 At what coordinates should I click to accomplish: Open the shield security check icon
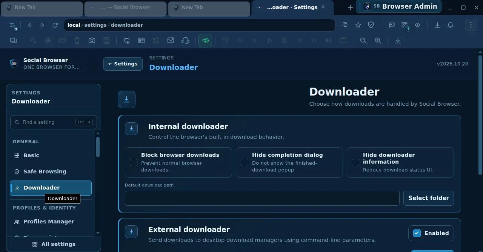point(371,25)
